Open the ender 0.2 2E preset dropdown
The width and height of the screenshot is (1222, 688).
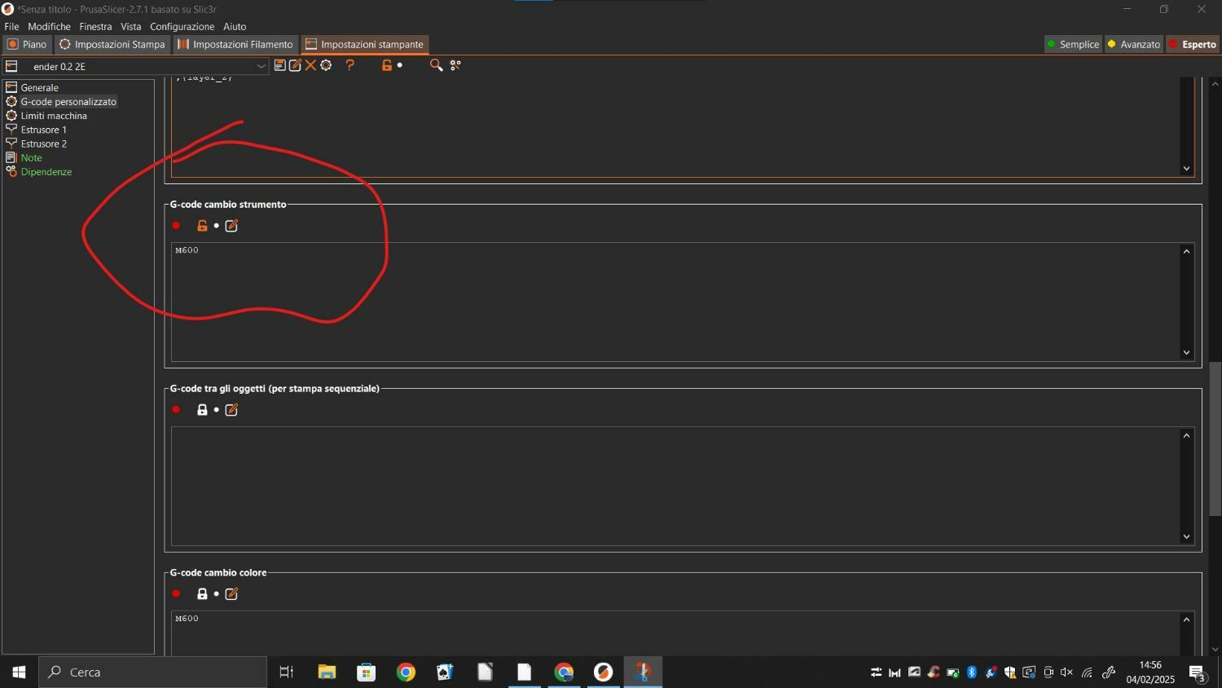click(x=135, y=66)
